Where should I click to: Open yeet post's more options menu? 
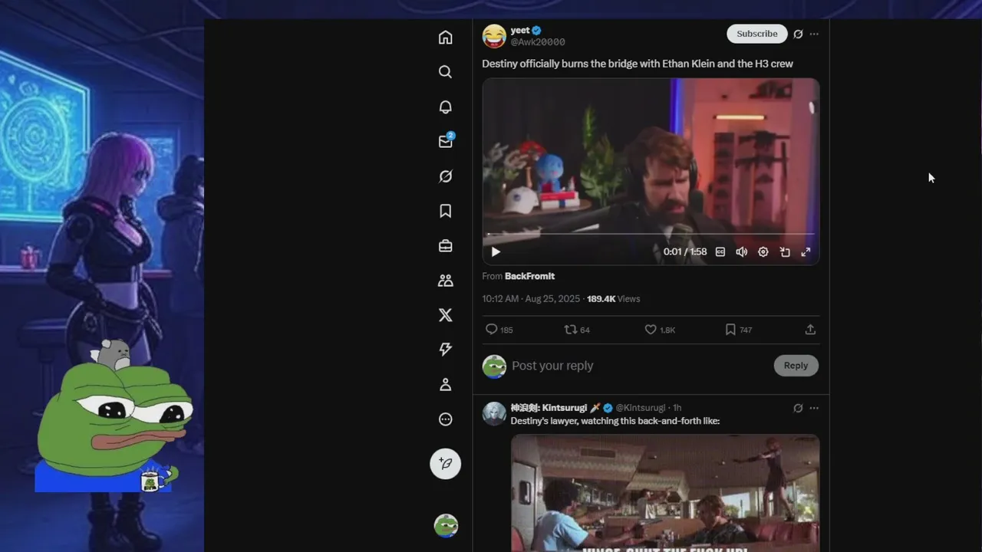coord(814,34)
